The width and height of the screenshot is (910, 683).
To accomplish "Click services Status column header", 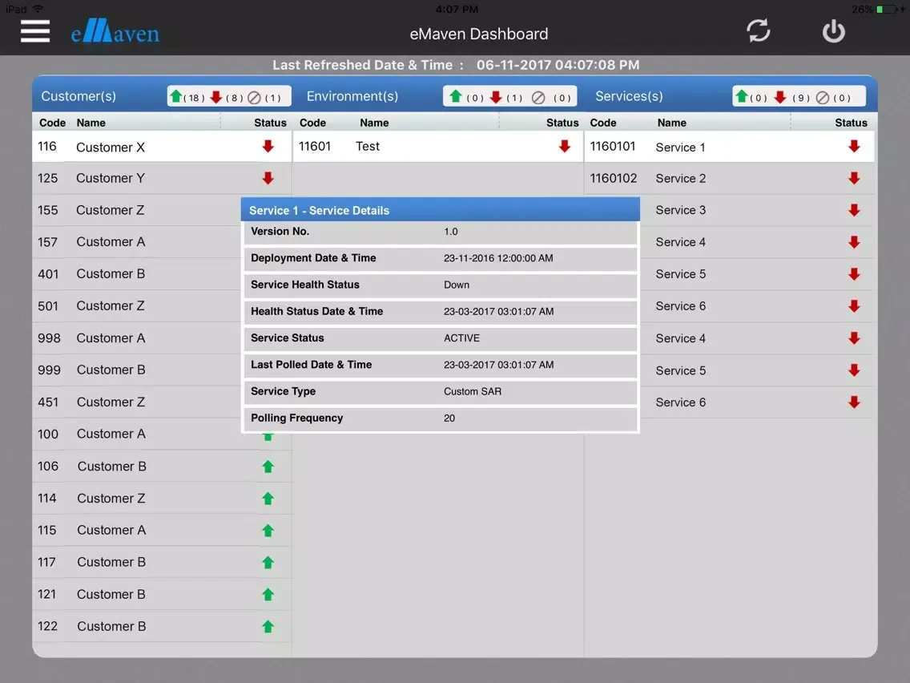I will (851, 123).
